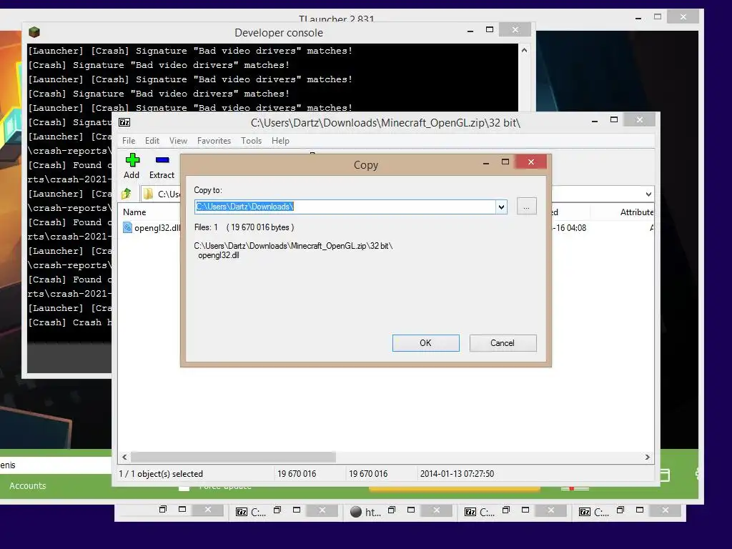The image size is (732, 549).
Task: Click the 7z icon in 7-Zip title bar
Action: [124, 122]
